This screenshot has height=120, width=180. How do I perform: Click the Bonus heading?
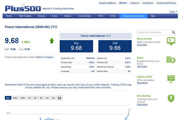[140, 58]
